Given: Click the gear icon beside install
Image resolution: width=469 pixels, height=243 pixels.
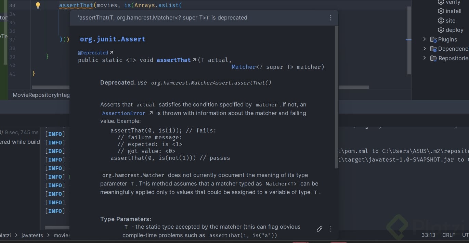Looking at the screenshot, I should point(441,11).
